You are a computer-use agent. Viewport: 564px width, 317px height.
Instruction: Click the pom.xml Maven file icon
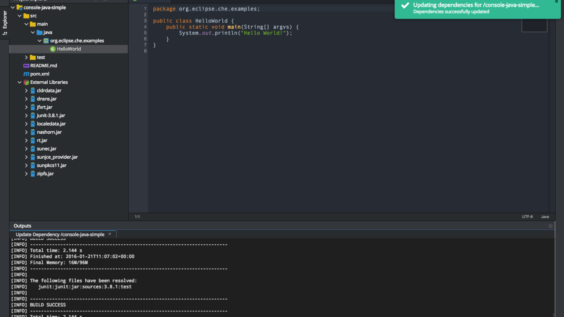26,74
